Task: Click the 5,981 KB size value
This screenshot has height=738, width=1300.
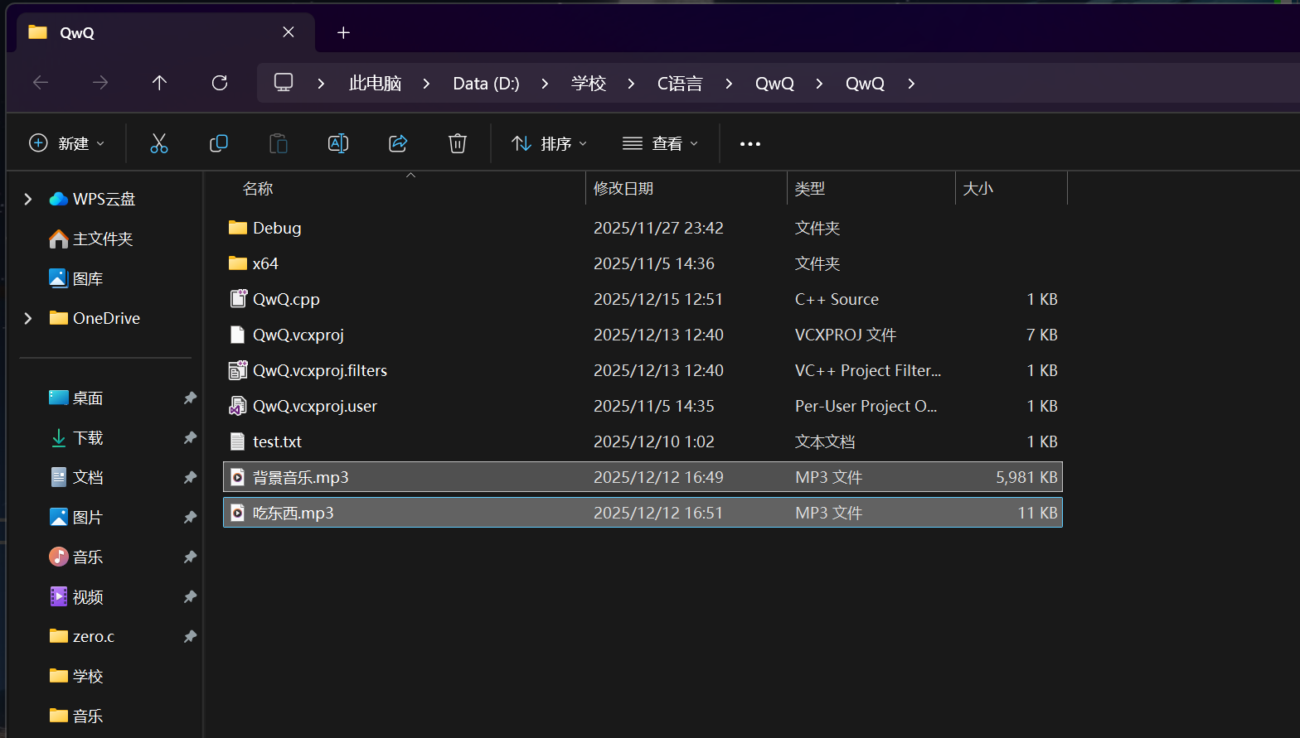Action: [1026, 477]
